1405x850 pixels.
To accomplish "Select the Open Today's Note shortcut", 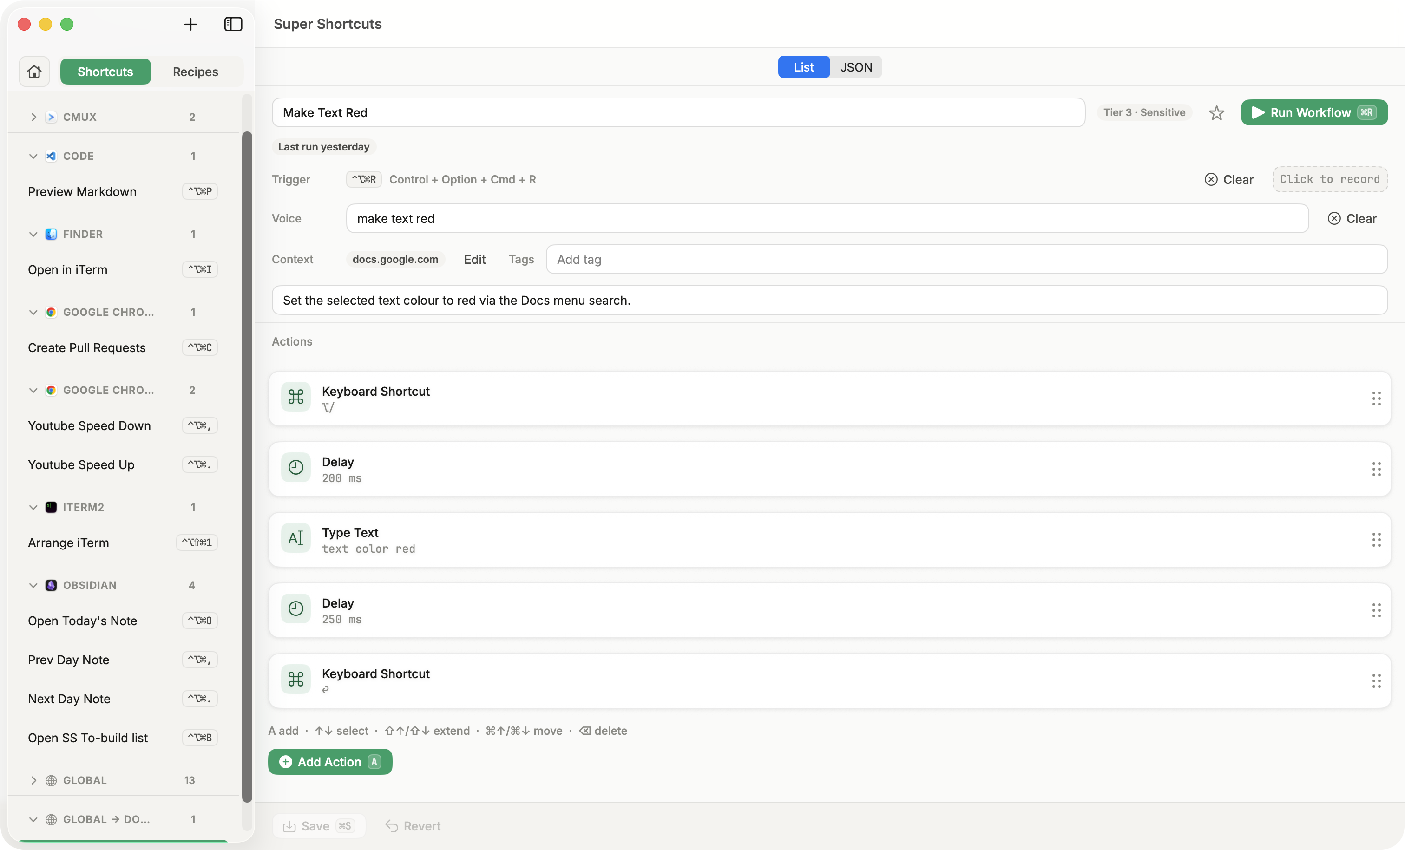I will click(123, 621).
